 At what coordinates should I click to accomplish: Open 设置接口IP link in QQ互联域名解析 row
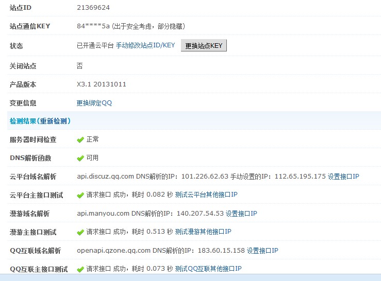(262, 251)
